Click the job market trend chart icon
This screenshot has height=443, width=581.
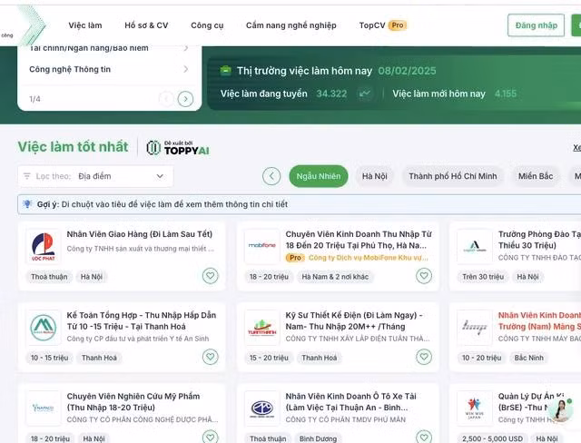365,94
